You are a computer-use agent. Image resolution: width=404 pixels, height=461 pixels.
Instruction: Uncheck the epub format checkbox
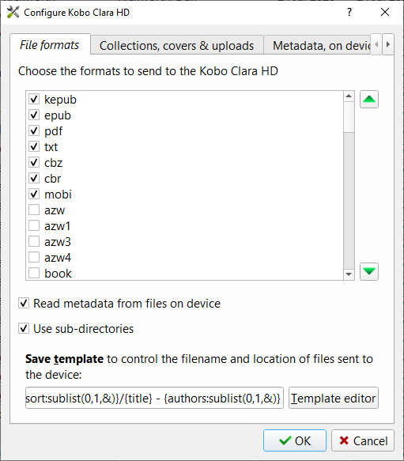(34, 115)
